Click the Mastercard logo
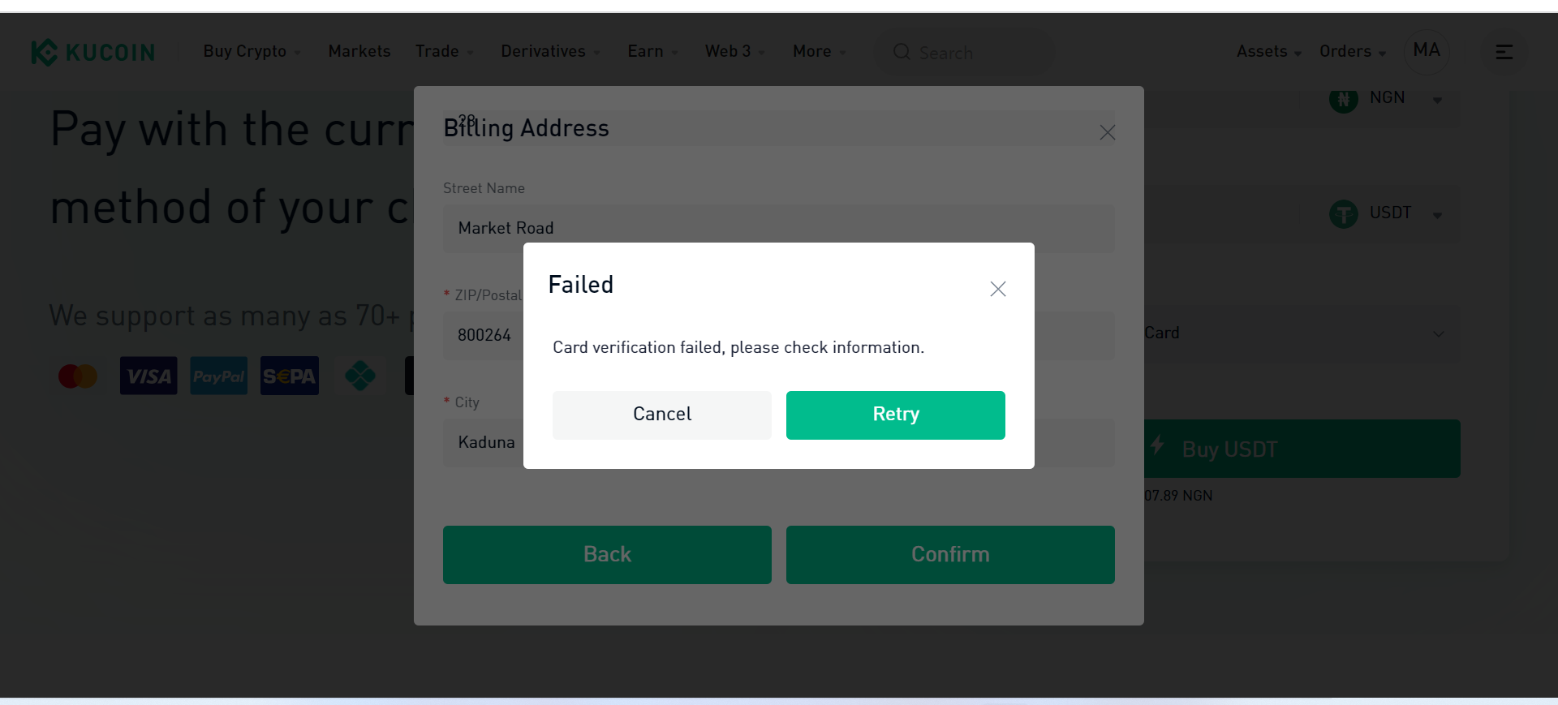The image size is (1558, 705). [x=78, y=376]
